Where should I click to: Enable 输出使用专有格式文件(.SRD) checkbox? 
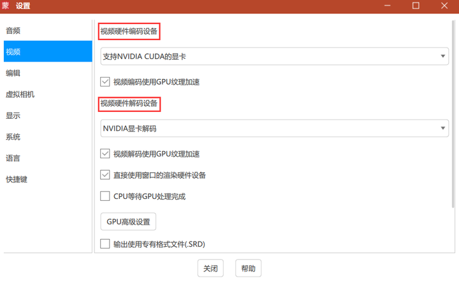106,243
